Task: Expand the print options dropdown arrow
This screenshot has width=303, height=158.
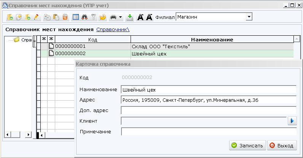Action: coord(120,17)
